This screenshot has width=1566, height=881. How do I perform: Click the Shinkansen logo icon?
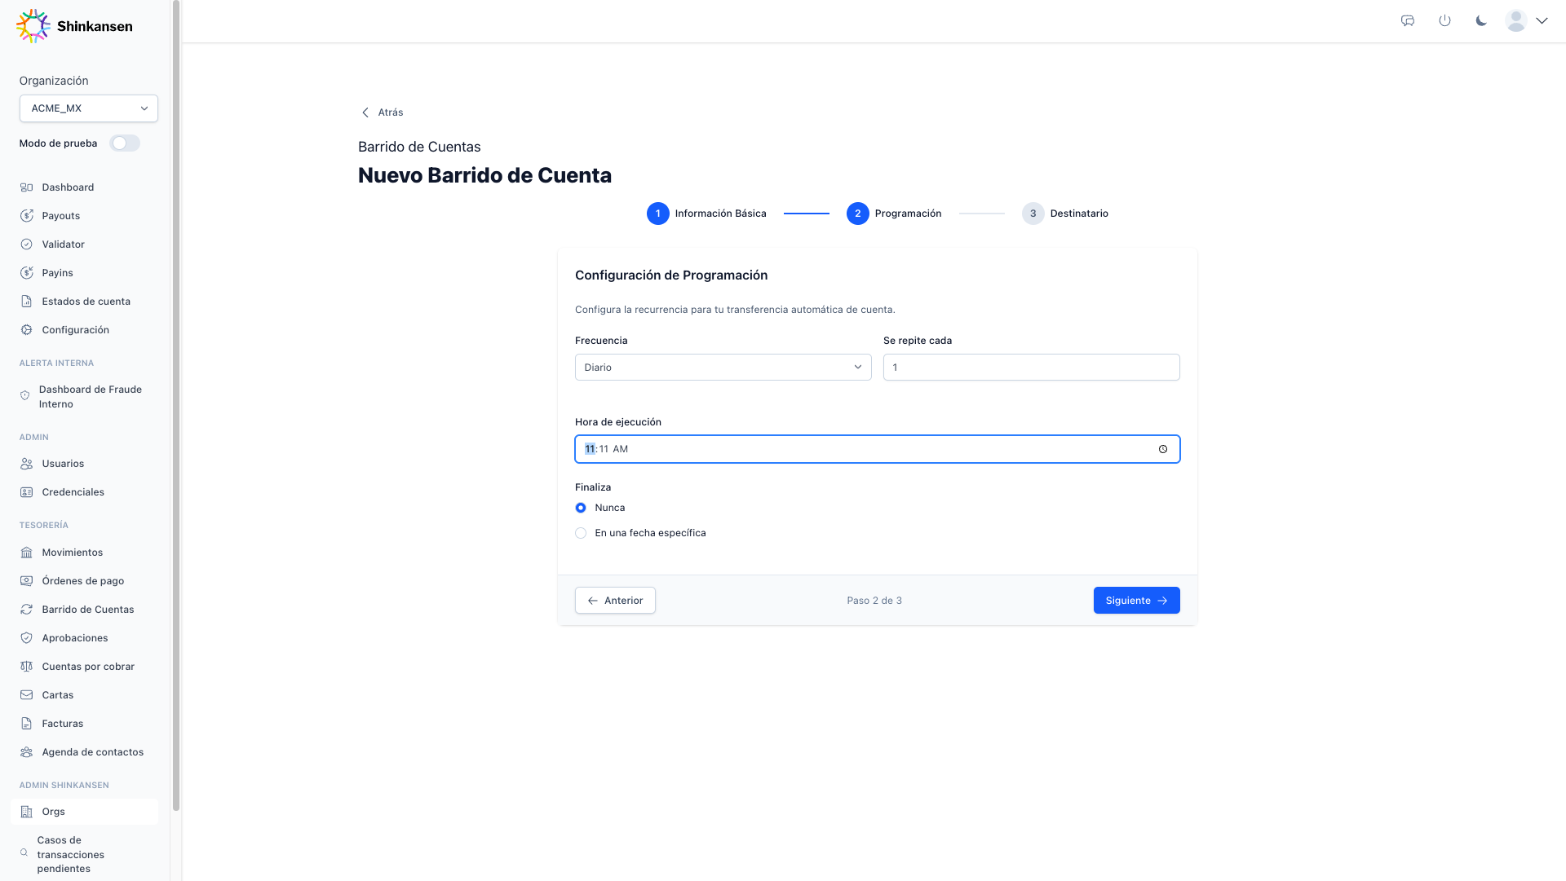pos(33,26)
